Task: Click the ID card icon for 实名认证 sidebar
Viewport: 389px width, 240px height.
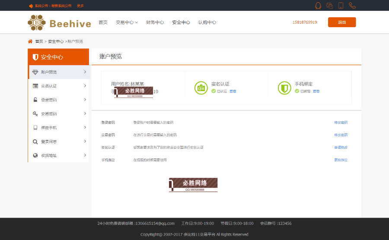Action: [x=35, y=86]
